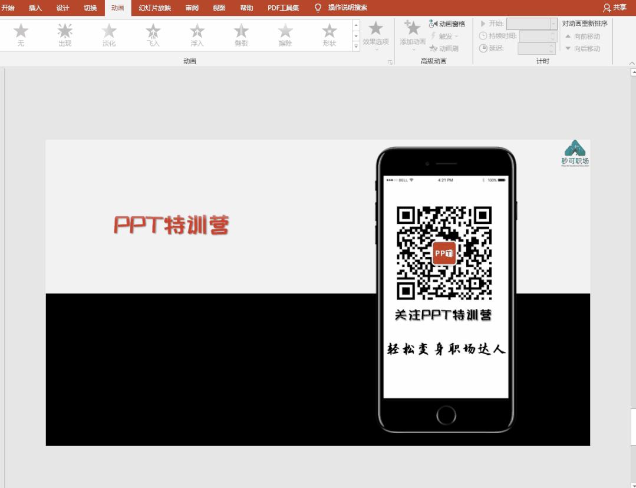Open the PDF工具集 ribbon tab
636x488 pixels.
pos(283,8)
